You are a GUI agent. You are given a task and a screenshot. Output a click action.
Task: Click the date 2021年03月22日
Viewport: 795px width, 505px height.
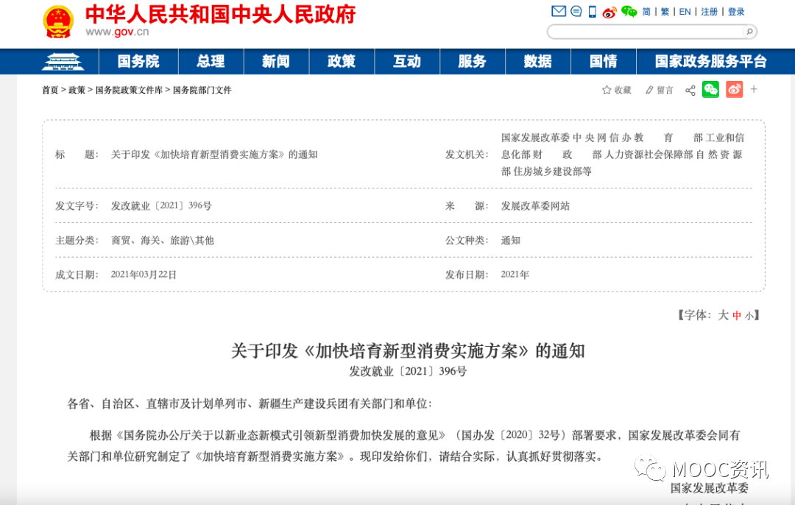tap(144, 275)
